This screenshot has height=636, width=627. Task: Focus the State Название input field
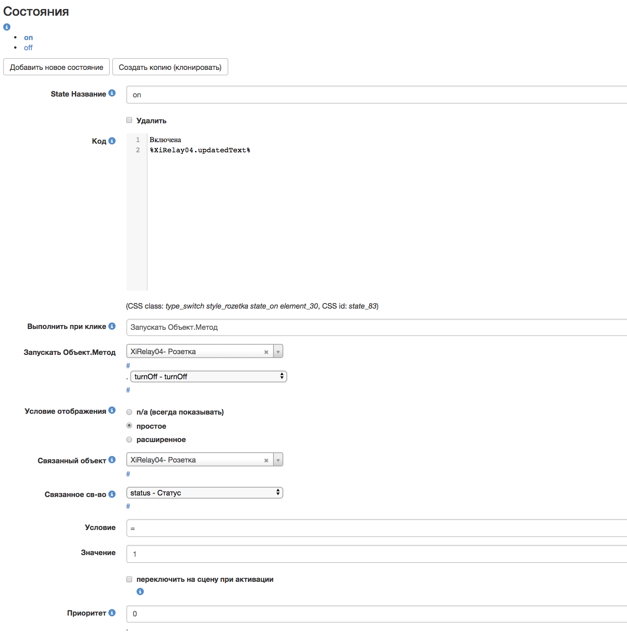point(377,95)
